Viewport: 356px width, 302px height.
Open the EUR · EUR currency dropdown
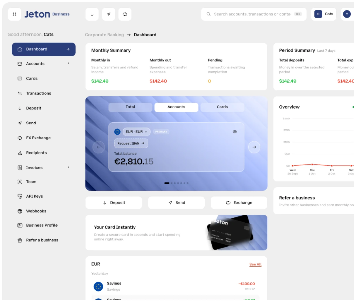[136, 132]
